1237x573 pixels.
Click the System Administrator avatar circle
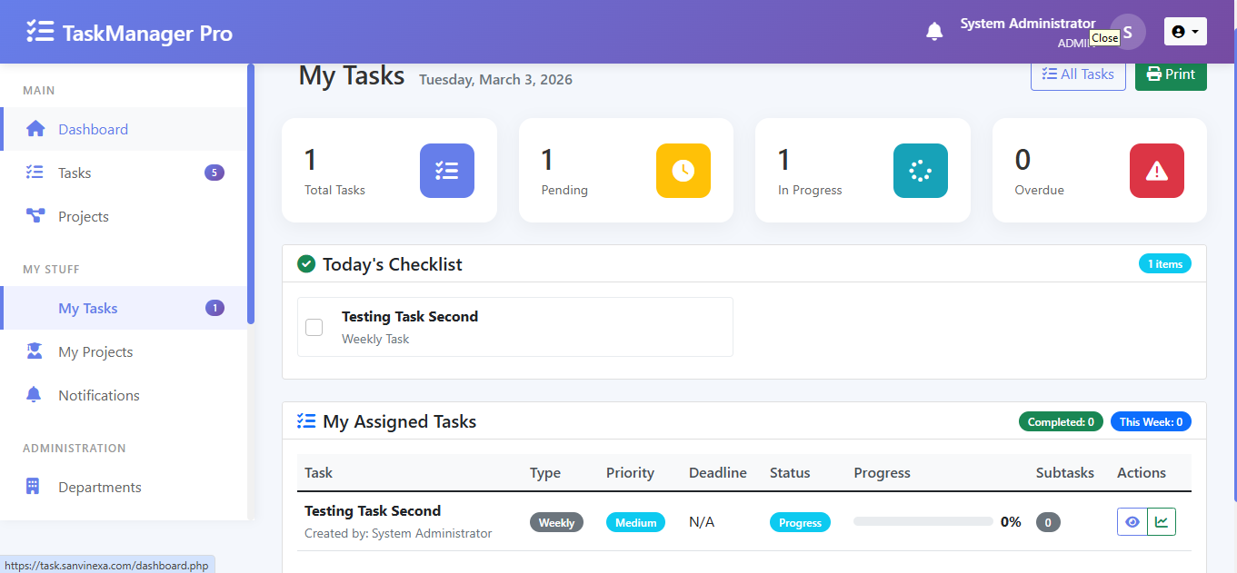[1128, 32]
